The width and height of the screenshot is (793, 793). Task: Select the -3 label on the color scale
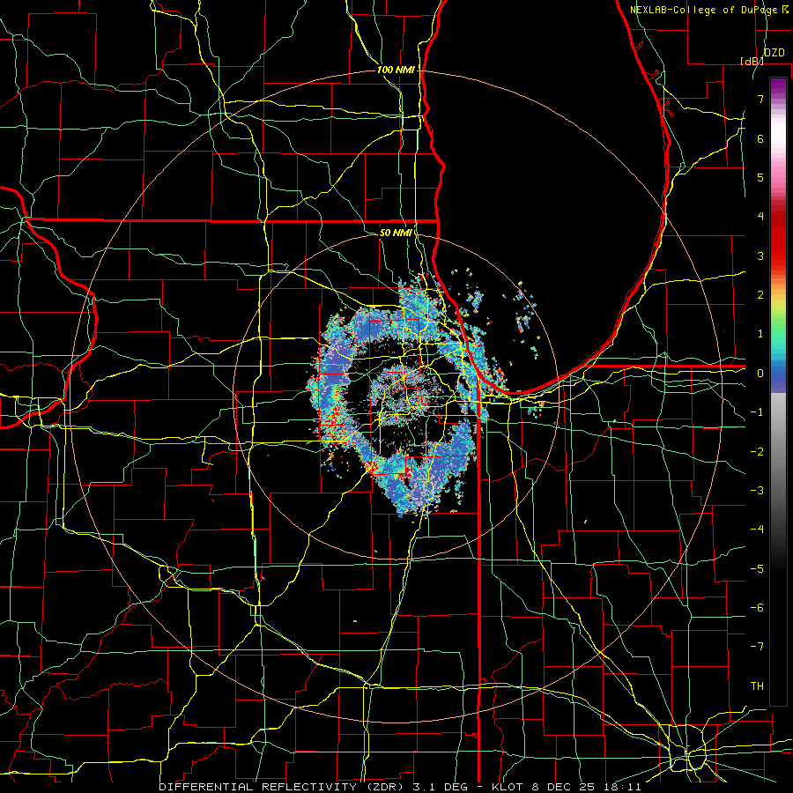click(x=757, y=491)
